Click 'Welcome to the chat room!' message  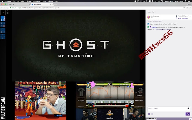coord(155,21)
